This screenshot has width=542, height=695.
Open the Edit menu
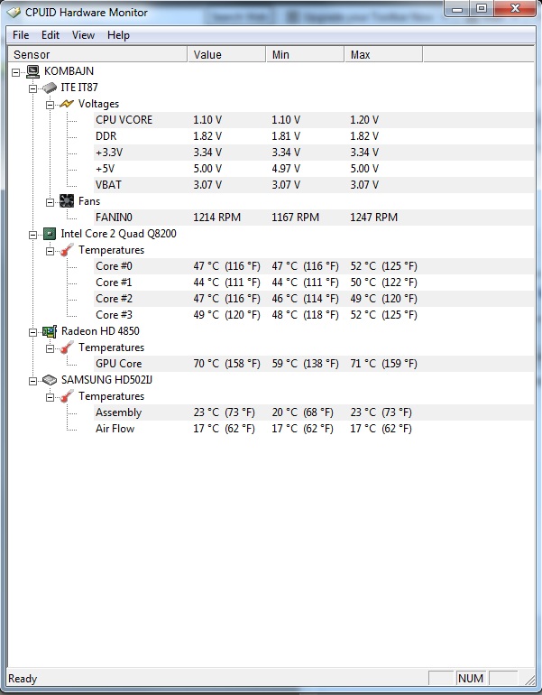tap(51, 35)
